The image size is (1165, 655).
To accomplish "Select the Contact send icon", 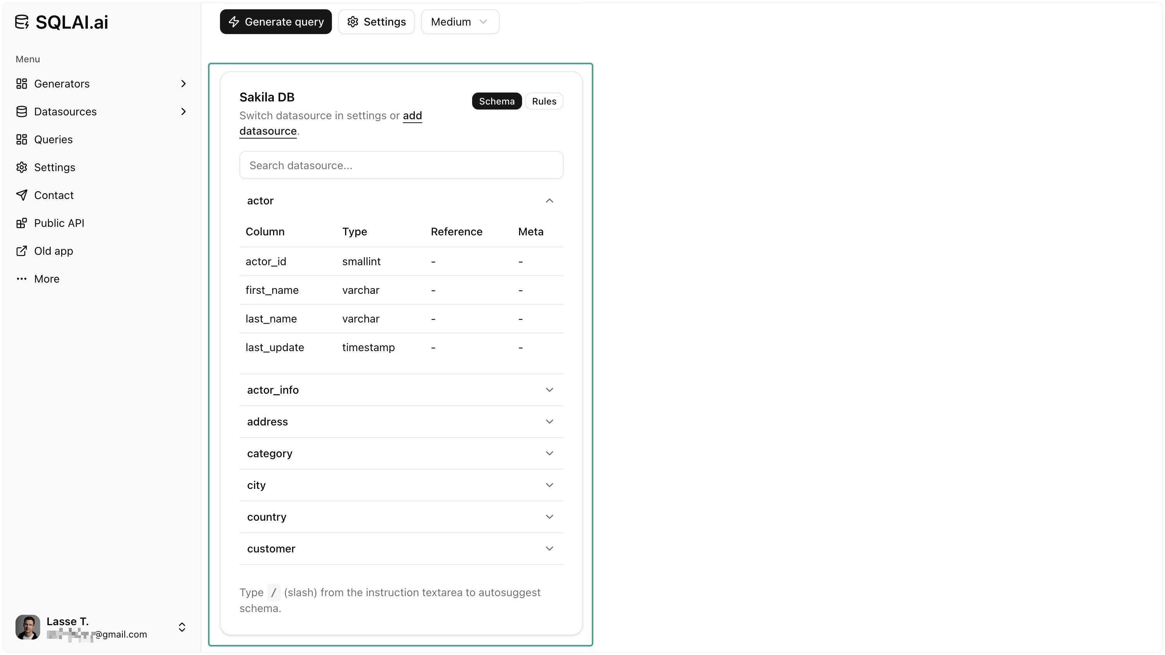I will point(22,195).
